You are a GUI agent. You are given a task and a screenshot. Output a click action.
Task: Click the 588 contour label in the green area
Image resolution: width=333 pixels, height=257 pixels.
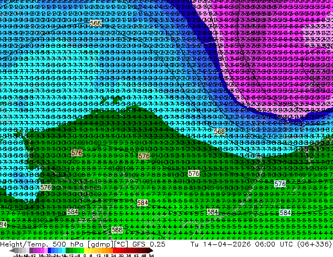(x=117, y=230)
